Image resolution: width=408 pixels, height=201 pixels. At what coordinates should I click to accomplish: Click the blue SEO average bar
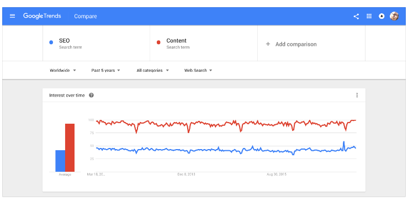pyautogui.click(x=60, y=161)
